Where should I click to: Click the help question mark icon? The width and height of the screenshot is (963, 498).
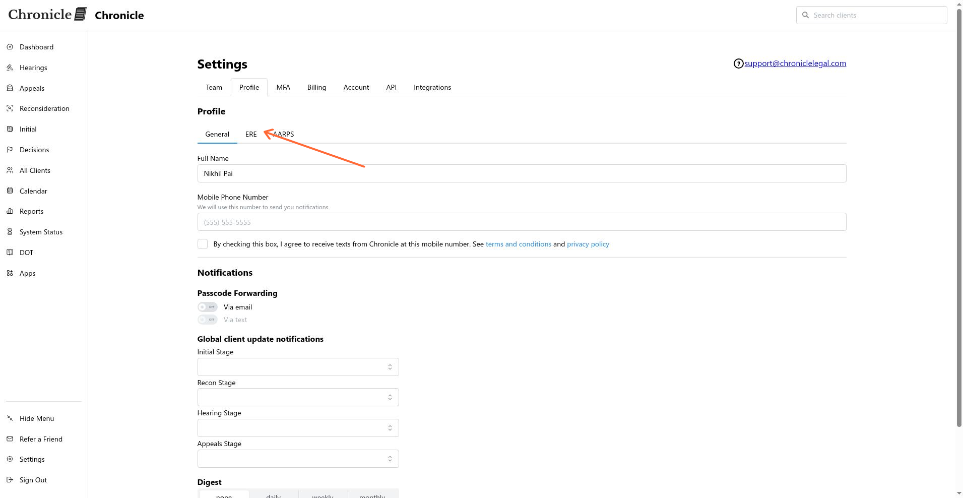coord(738,64)
